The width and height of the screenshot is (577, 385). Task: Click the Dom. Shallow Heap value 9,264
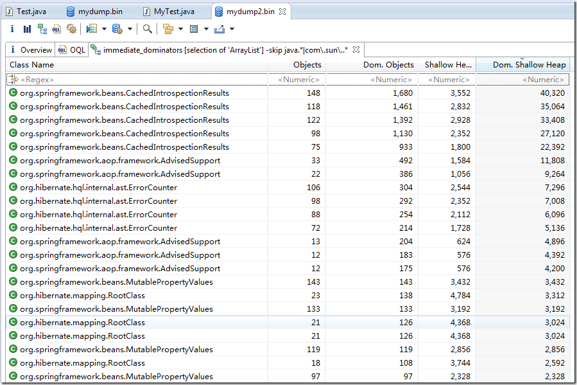(x=555, y=174)
